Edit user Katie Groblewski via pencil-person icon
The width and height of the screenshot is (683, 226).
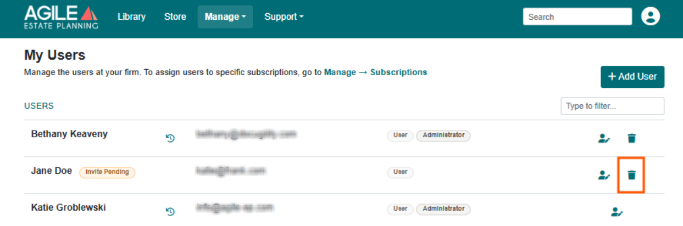point(617,211)
